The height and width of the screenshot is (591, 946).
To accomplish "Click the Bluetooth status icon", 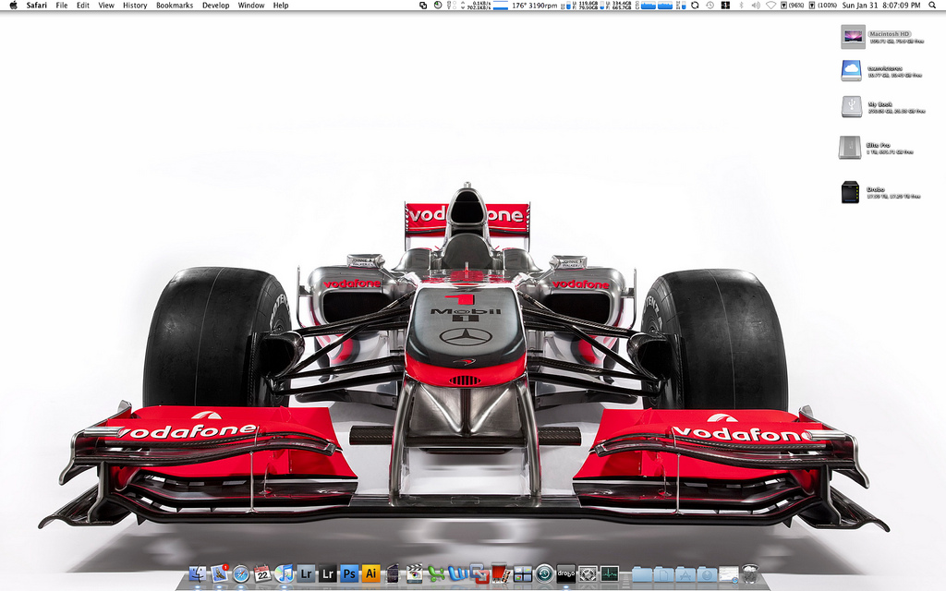I will 742,6.
